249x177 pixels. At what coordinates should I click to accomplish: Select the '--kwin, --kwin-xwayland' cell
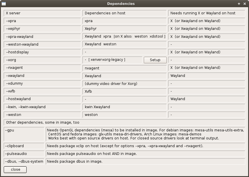(42, 107)
